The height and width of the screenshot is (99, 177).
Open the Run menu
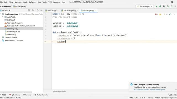tap(39, 2)
